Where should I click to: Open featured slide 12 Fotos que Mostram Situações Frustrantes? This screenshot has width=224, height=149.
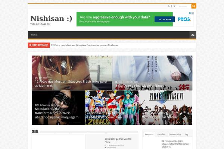[72, 73]
